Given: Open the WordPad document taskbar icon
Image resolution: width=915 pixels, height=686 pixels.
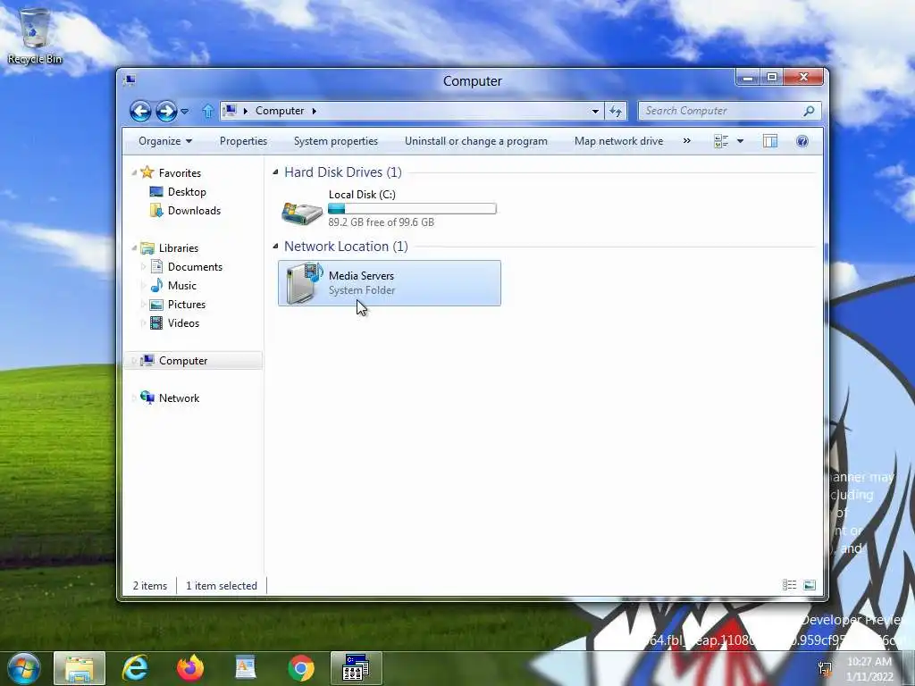Looking at the screenshot, I should (246, 668).
